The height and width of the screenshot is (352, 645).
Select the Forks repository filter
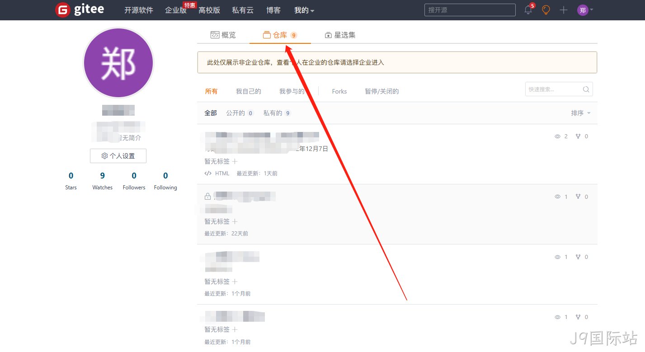coord(339,91)
